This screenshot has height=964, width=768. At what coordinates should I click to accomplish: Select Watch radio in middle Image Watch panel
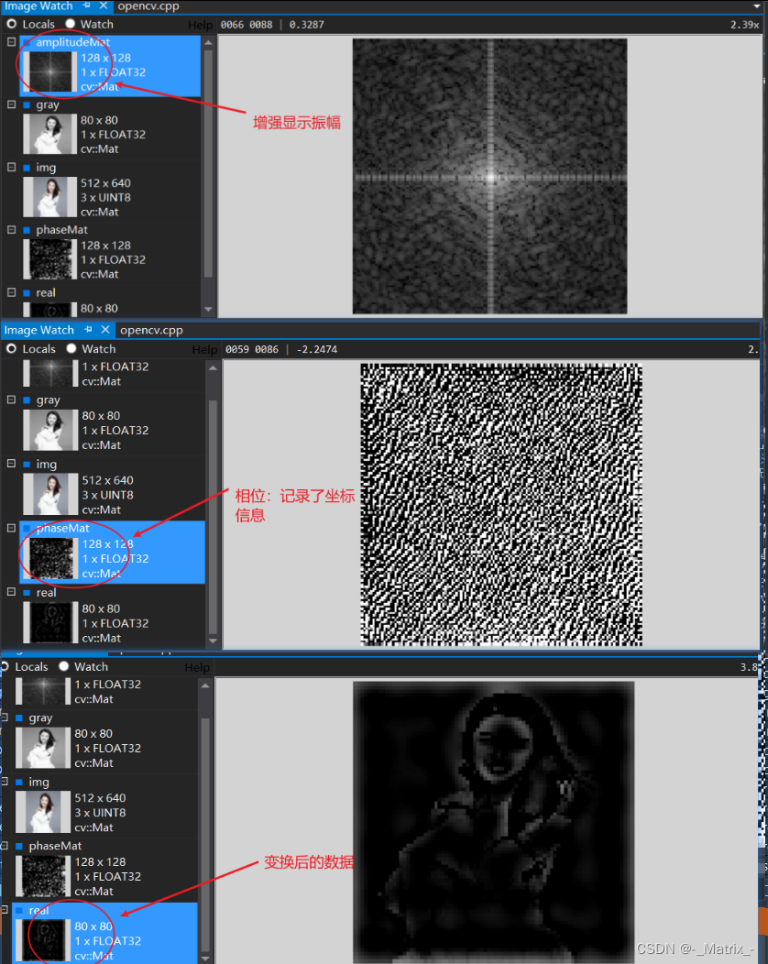pyautogui.click(x=71, y=348)
